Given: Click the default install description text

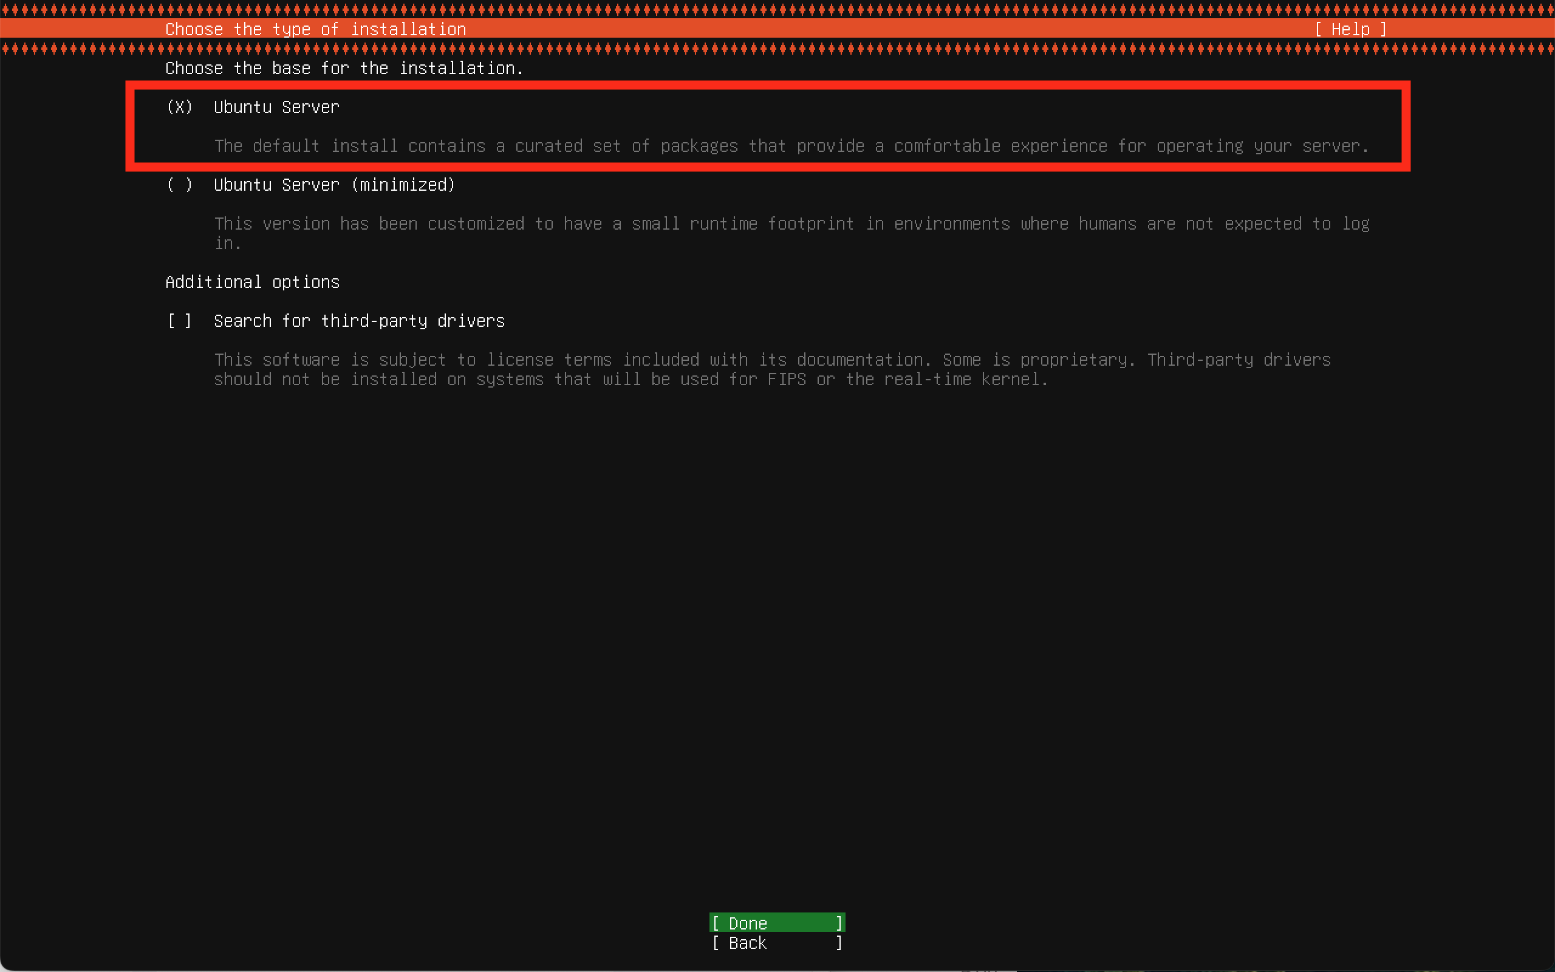Looking at the screenshot, I should pos(791,146).
